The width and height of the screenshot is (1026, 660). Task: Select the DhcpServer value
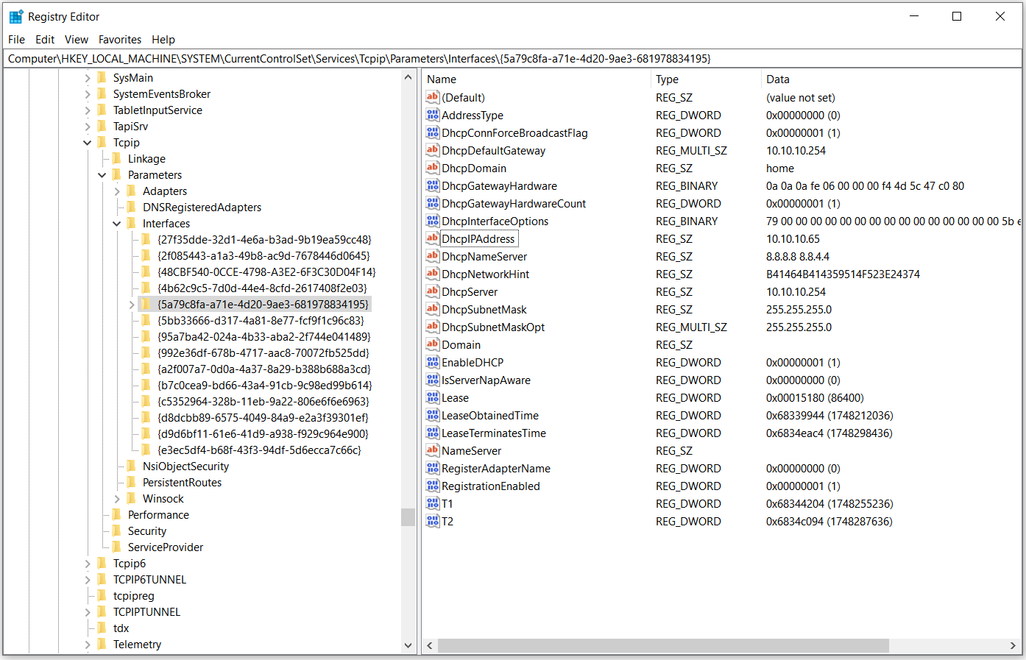click(470, 291)
